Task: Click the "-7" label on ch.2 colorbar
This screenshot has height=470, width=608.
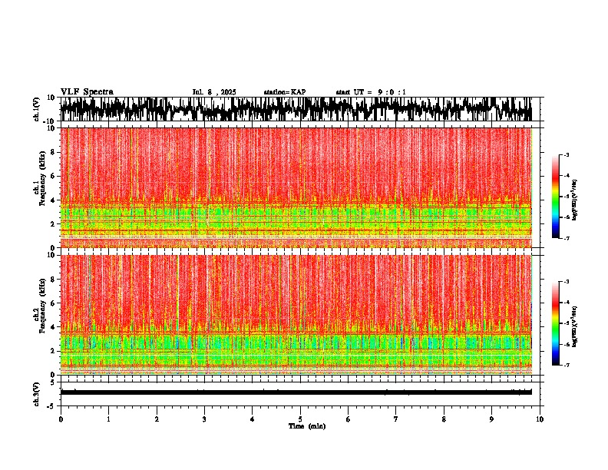Action: coord(566,365)
